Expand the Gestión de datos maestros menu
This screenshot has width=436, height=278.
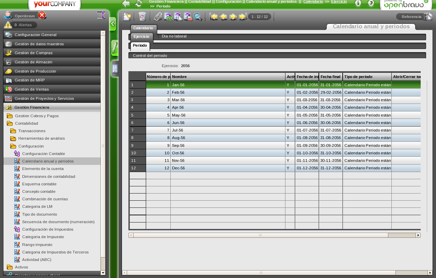[52, 44]
